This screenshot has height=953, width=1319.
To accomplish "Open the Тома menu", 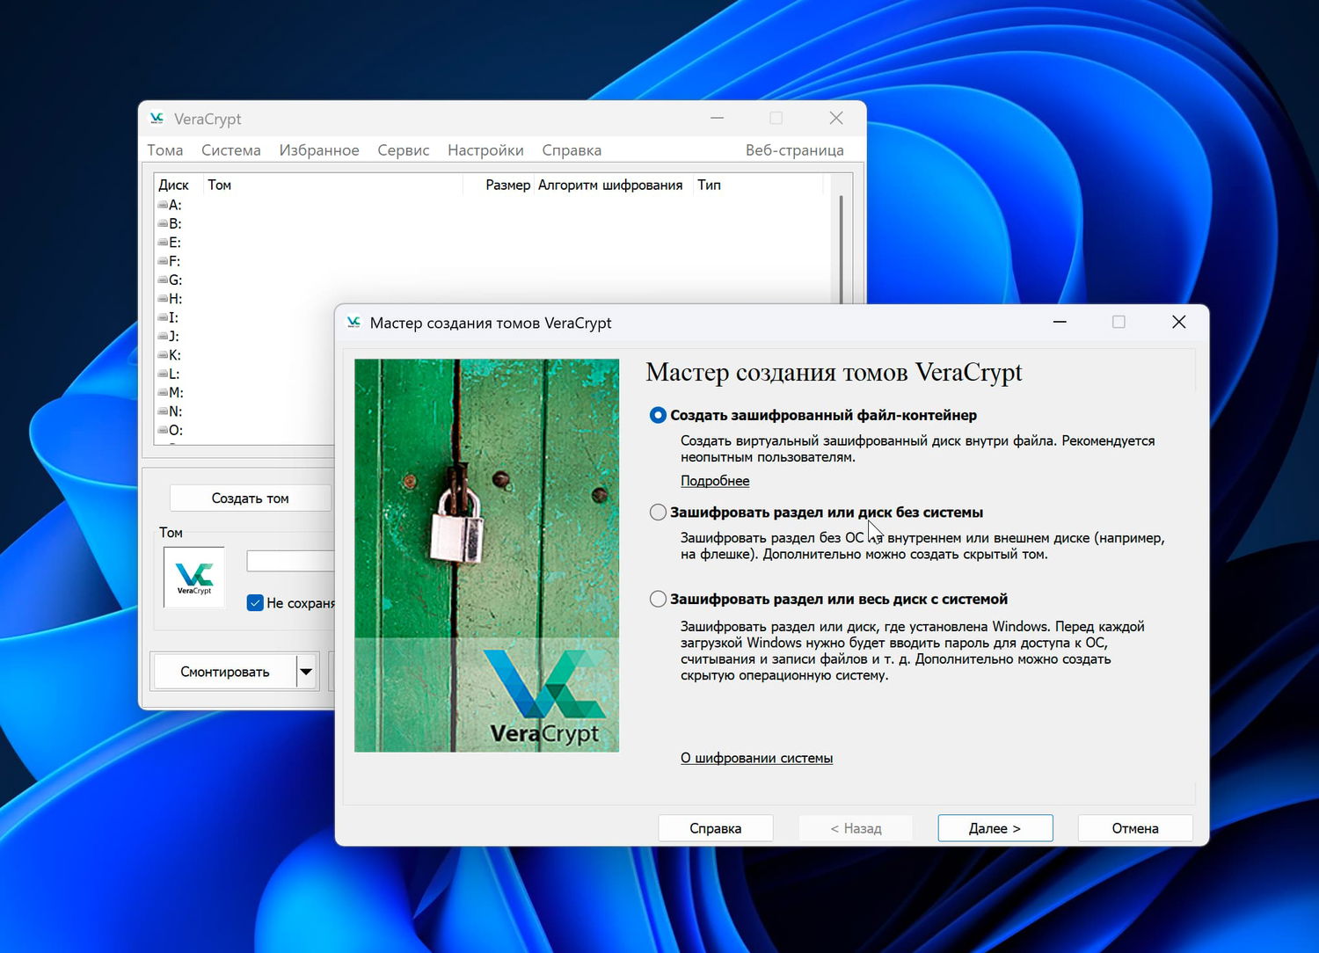I will pos(165,150).
